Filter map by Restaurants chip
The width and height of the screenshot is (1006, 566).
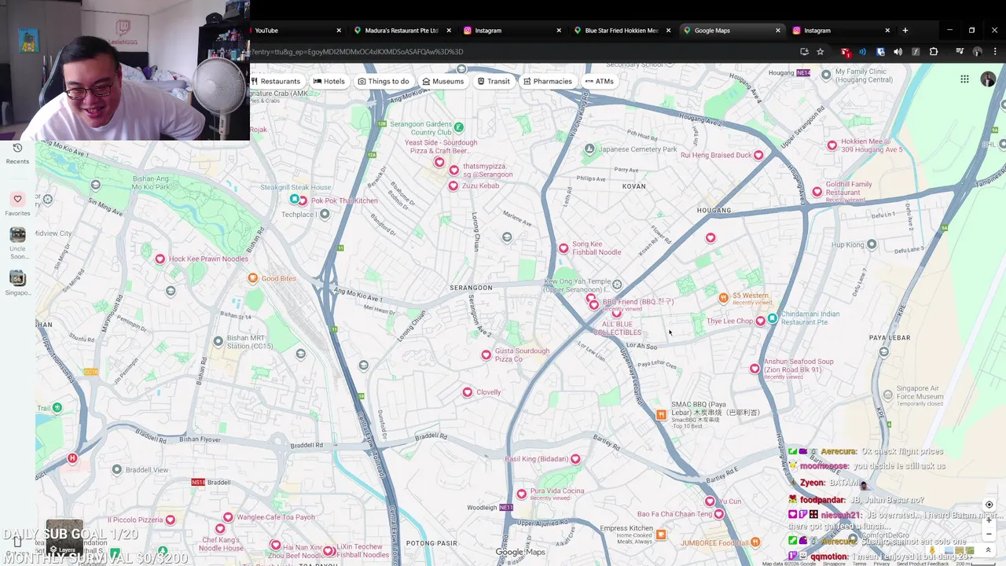pos(276,81)
